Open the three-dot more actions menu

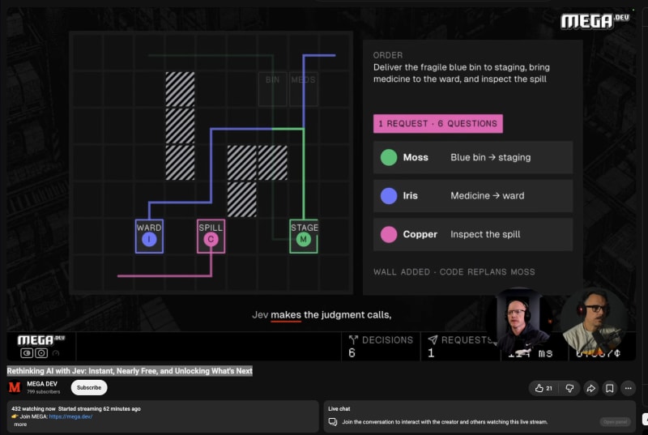point(629,388)
